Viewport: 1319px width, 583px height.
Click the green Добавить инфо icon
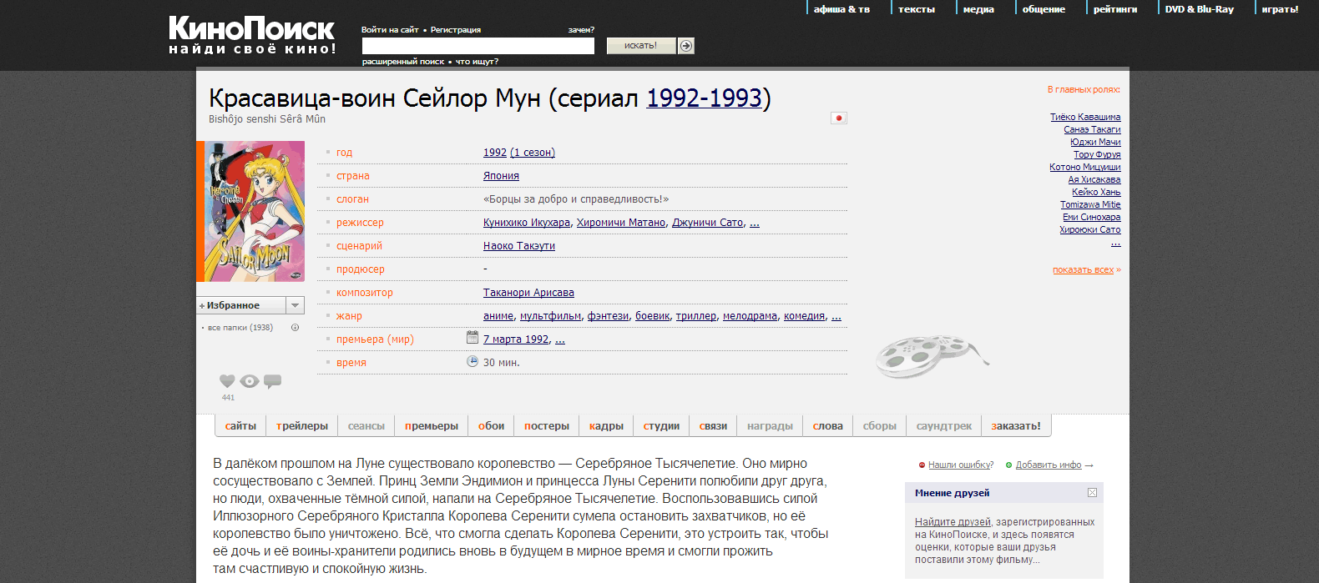1008,465
